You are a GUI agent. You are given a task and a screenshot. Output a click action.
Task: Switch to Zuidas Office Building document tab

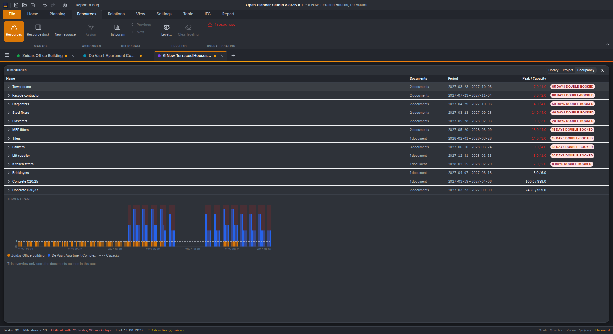pos(42,56)
